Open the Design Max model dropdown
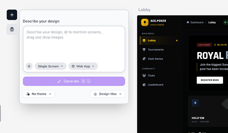This screenshot has height=133, width=228. click(x=107, y=94)
